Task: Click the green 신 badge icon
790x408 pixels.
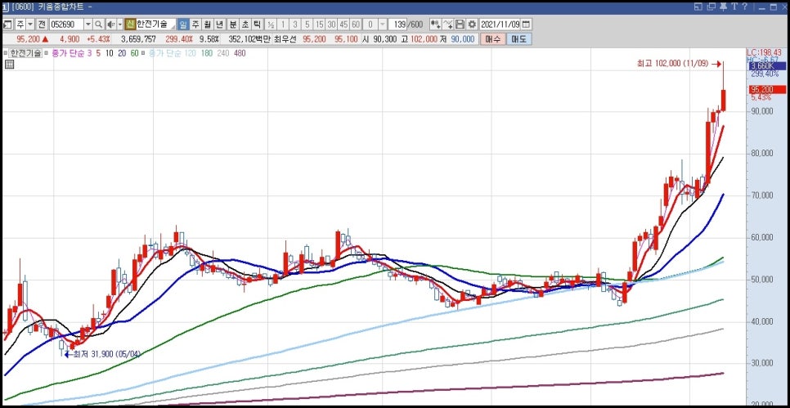Action: pyautogui.click(x=131, y=25)
